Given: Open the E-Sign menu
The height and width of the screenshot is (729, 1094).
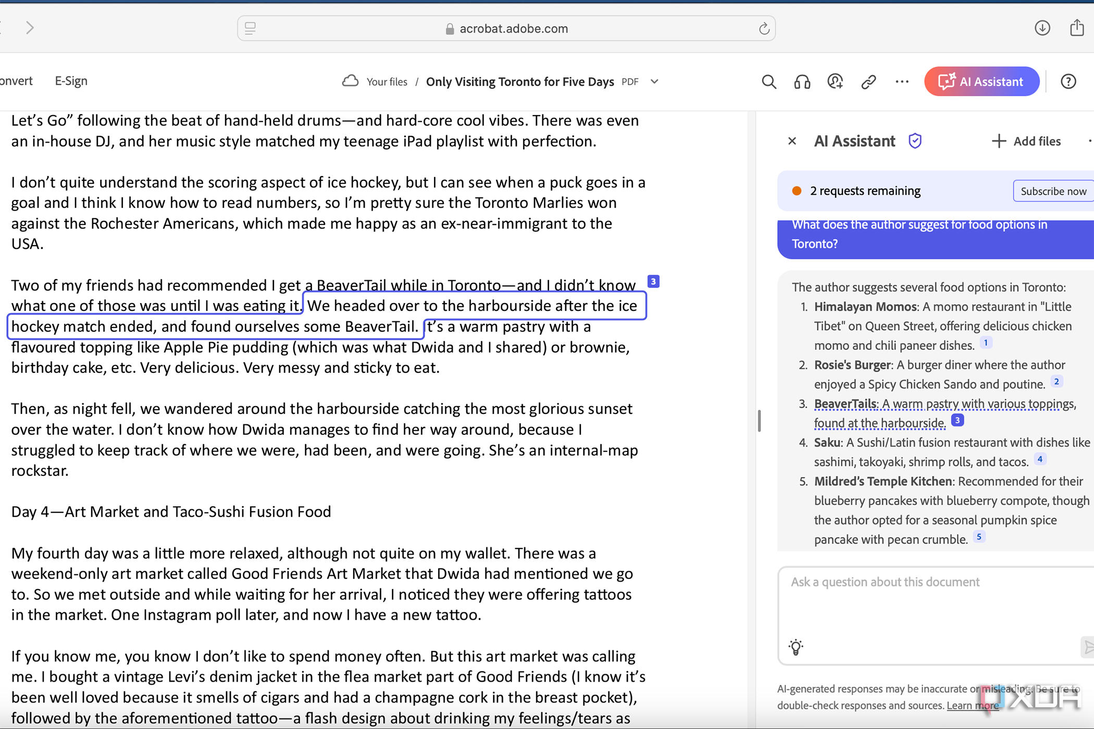Looking at the screenshot, I should [71, 81].
